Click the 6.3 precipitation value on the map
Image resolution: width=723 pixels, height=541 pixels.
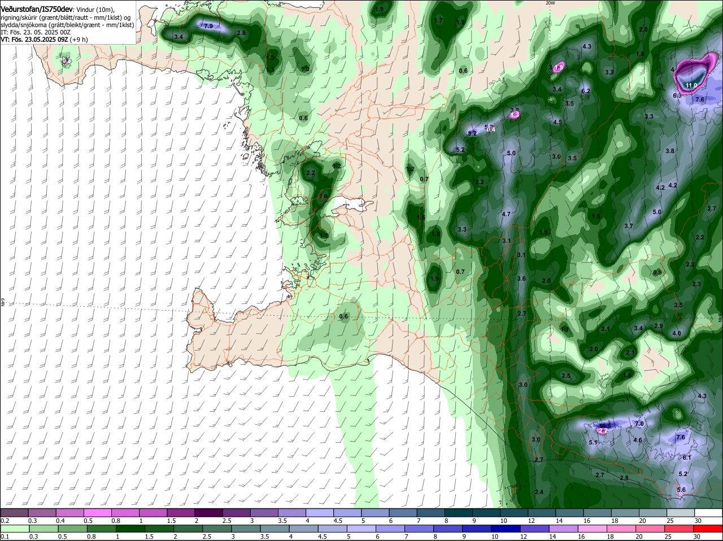677,95
